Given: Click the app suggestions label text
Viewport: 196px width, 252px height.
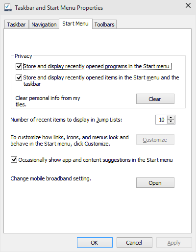Looking at the screenshot, I should point(96,160).
